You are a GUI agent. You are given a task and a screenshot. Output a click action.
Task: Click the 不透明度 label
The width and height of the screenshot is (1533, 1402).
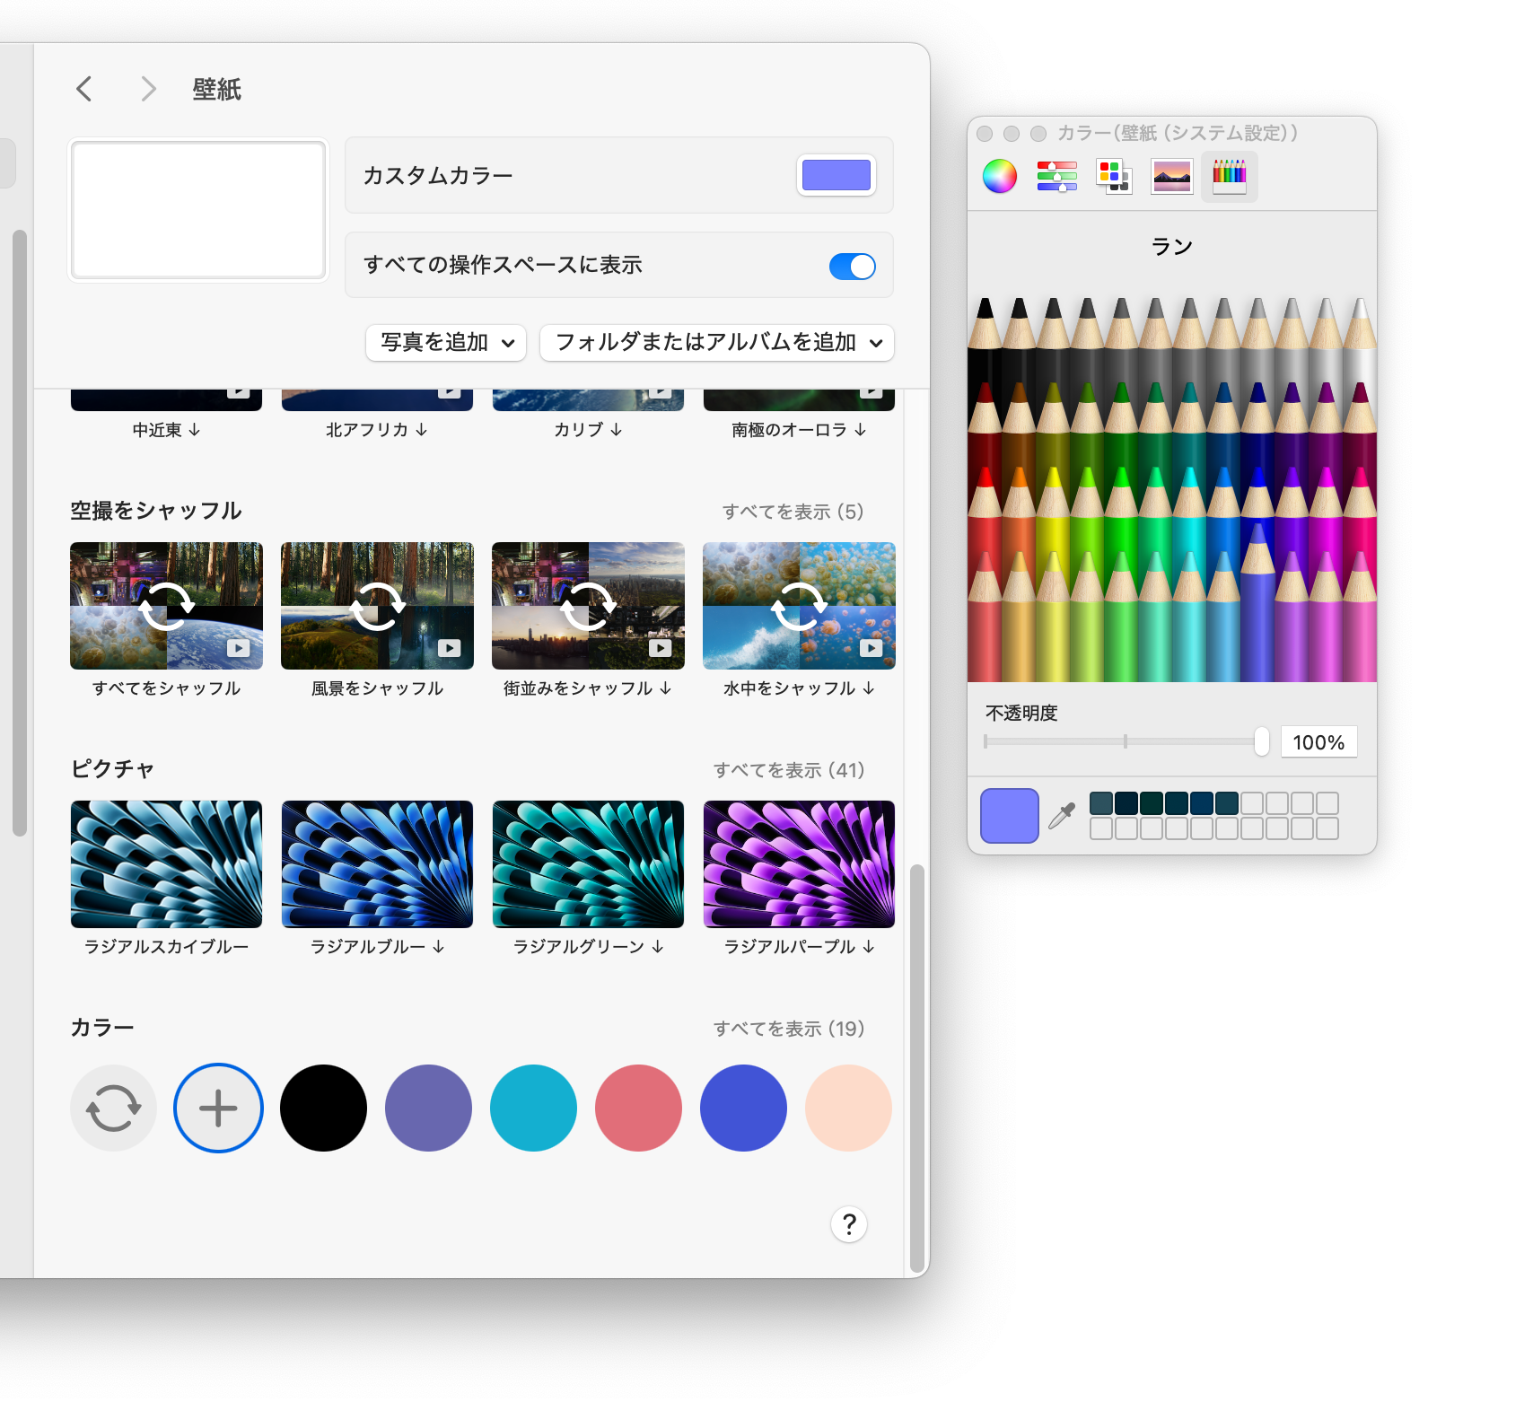[1021, 713]
